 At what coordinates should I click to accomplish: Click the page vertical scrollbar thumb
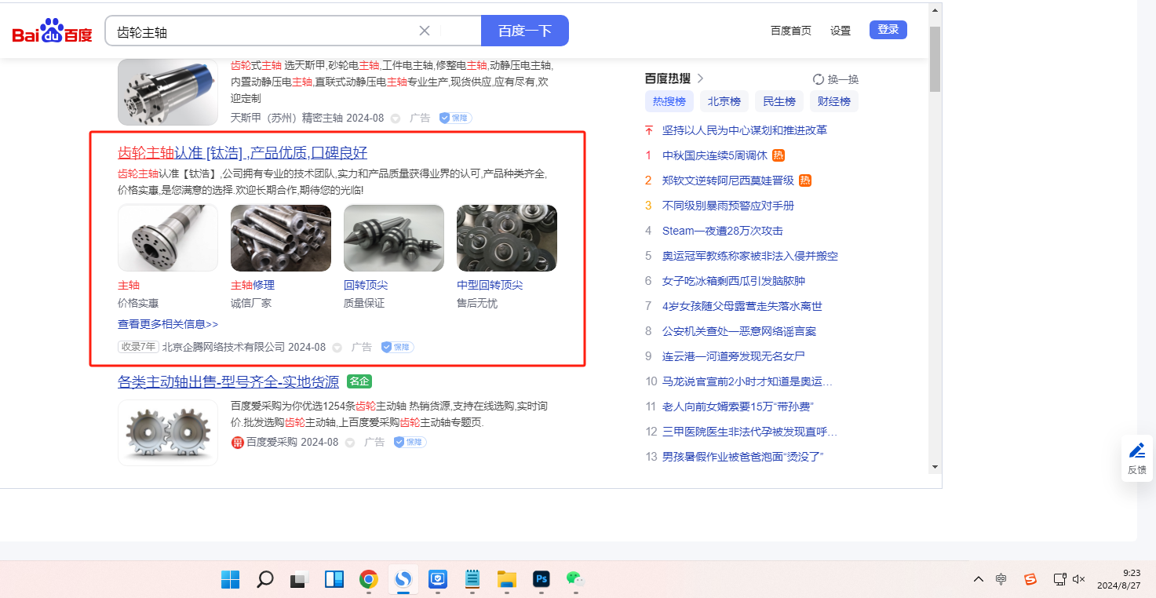934,59
